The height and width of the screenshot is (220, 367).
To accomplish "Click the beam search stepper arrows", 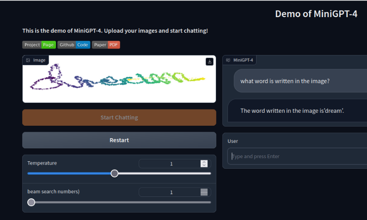I will (x=204, y=192).
